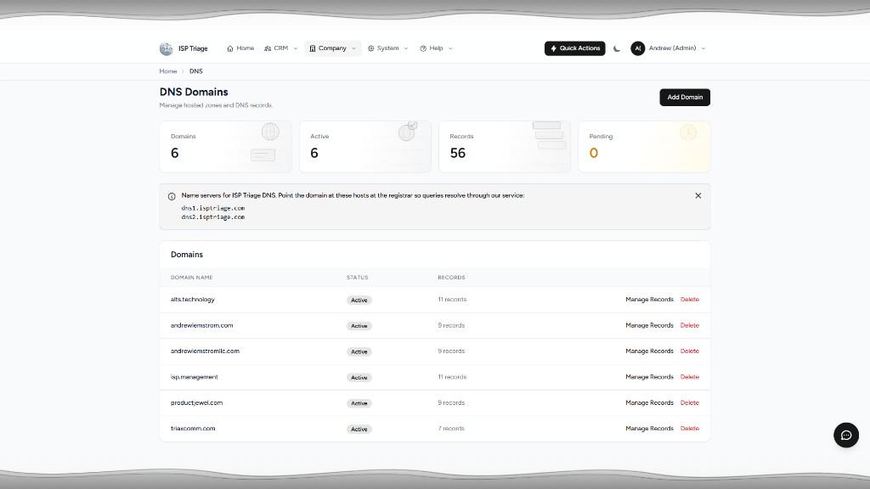Manage Records for alts.technology
Screen dimensions: 870x489
pyautogui.click(x=649, y=300)
